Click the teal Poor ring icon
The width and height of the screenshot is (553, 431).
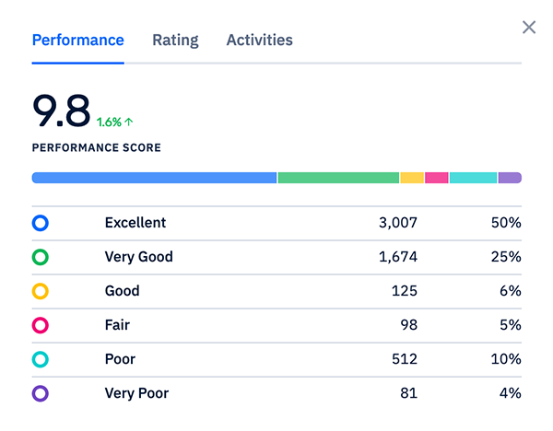(40, 359)
